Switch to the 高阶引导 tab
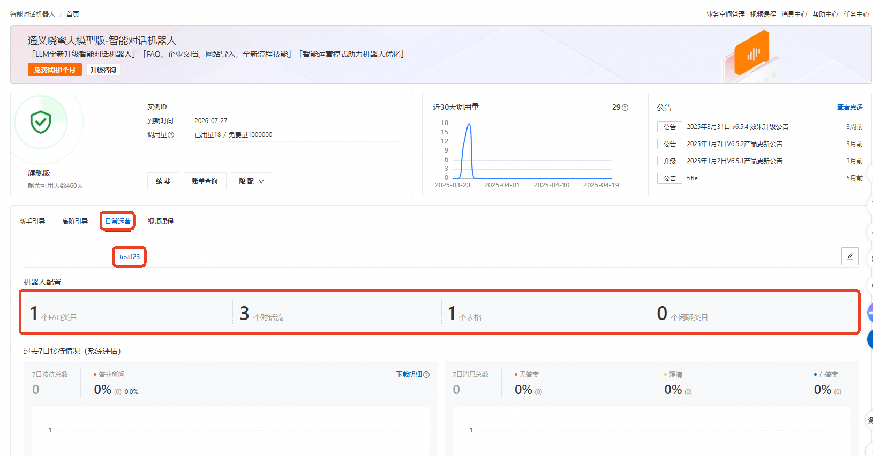The width and height of the screenshot is (873, 456). (x=75, y=221)
